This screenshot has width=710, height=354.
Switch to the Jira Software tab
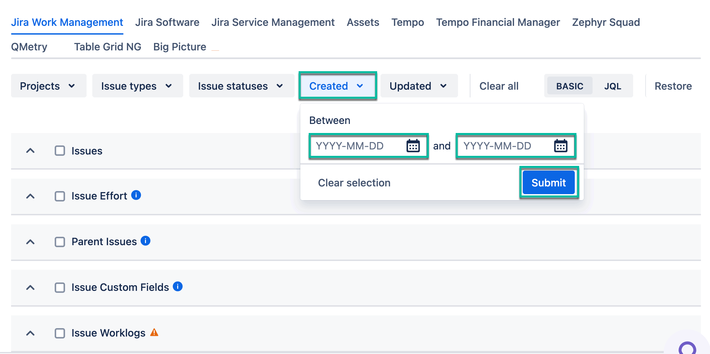[167, 22]
